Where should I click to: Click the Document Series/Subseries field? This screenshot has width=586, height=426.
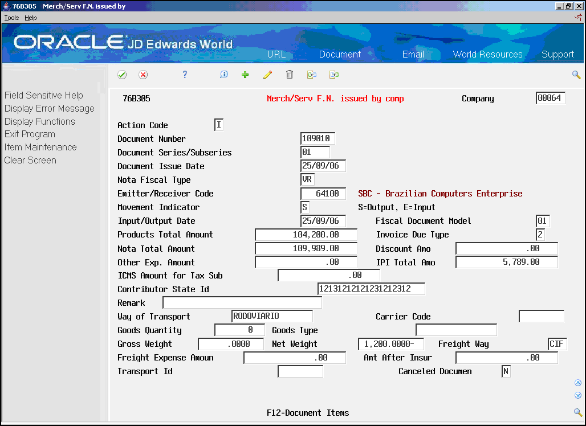click(x=315, y=152)
